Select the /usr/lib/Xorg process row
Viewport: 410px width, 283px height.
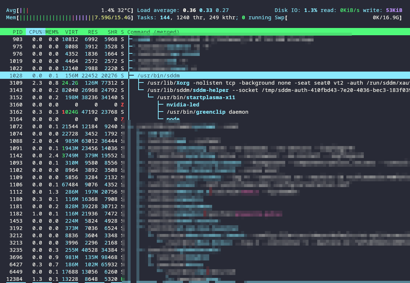pyautogui.click(x=205, y=83)
